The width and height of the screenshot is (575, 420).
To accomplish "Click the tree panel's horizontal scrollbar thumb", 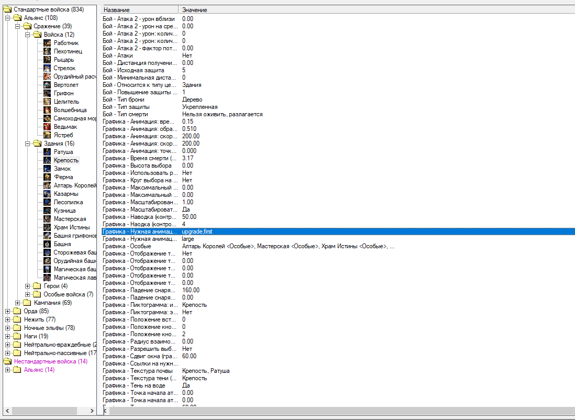I will pos(43,411).
